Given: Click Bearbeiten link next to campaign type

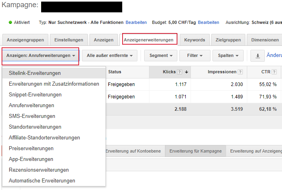Looking at the screenshot, I should (136, 22).
